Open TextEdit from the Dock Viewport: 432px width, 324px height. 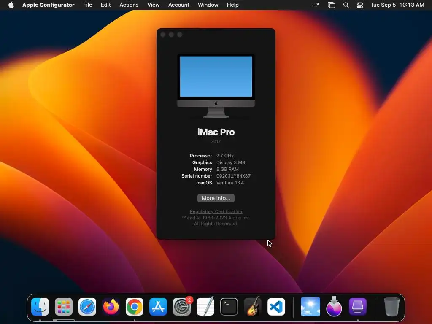click(x=205, y=307)
